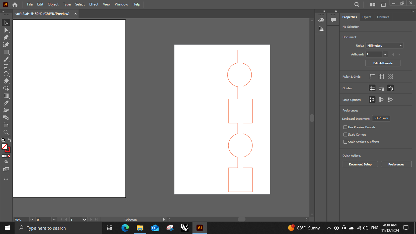Choose the Curvature tool
Screen dimensions: 416x234
click(6, 45)
